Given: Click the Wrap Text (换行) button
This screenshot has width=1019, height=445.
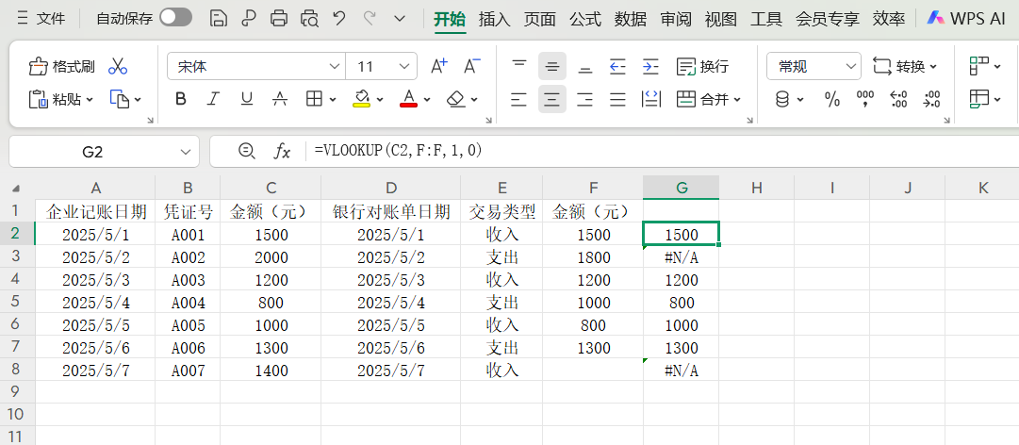Looking at the screenshot, I should coord(703,67).
